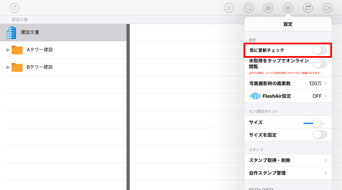
Task: Select 建設文書 root row
Action: pos(63,33)
